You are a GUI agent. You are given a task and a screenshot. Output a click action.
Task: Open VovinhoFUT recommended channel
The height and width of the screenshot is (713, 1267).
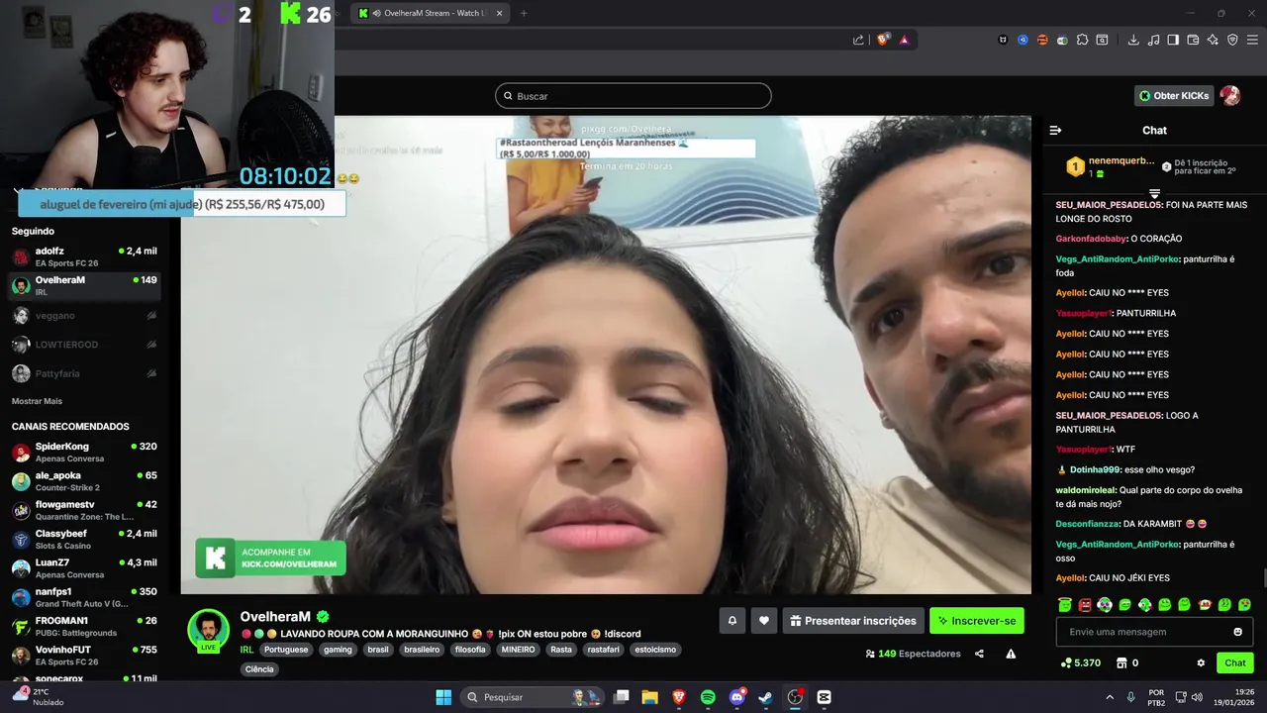[x=84, y=656]
